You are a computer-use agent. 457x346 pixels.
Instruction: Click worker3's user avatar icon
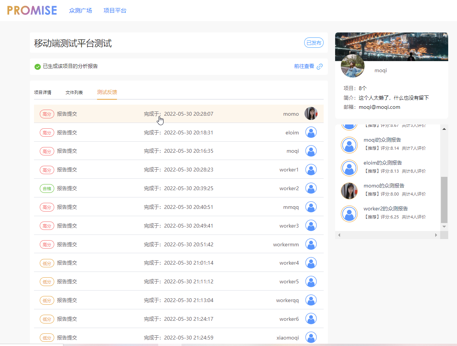click(x=311, y=225)
